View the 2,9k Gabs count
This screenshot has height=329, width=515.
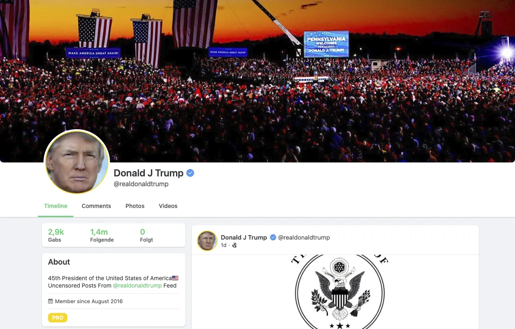tap(56, 235)
